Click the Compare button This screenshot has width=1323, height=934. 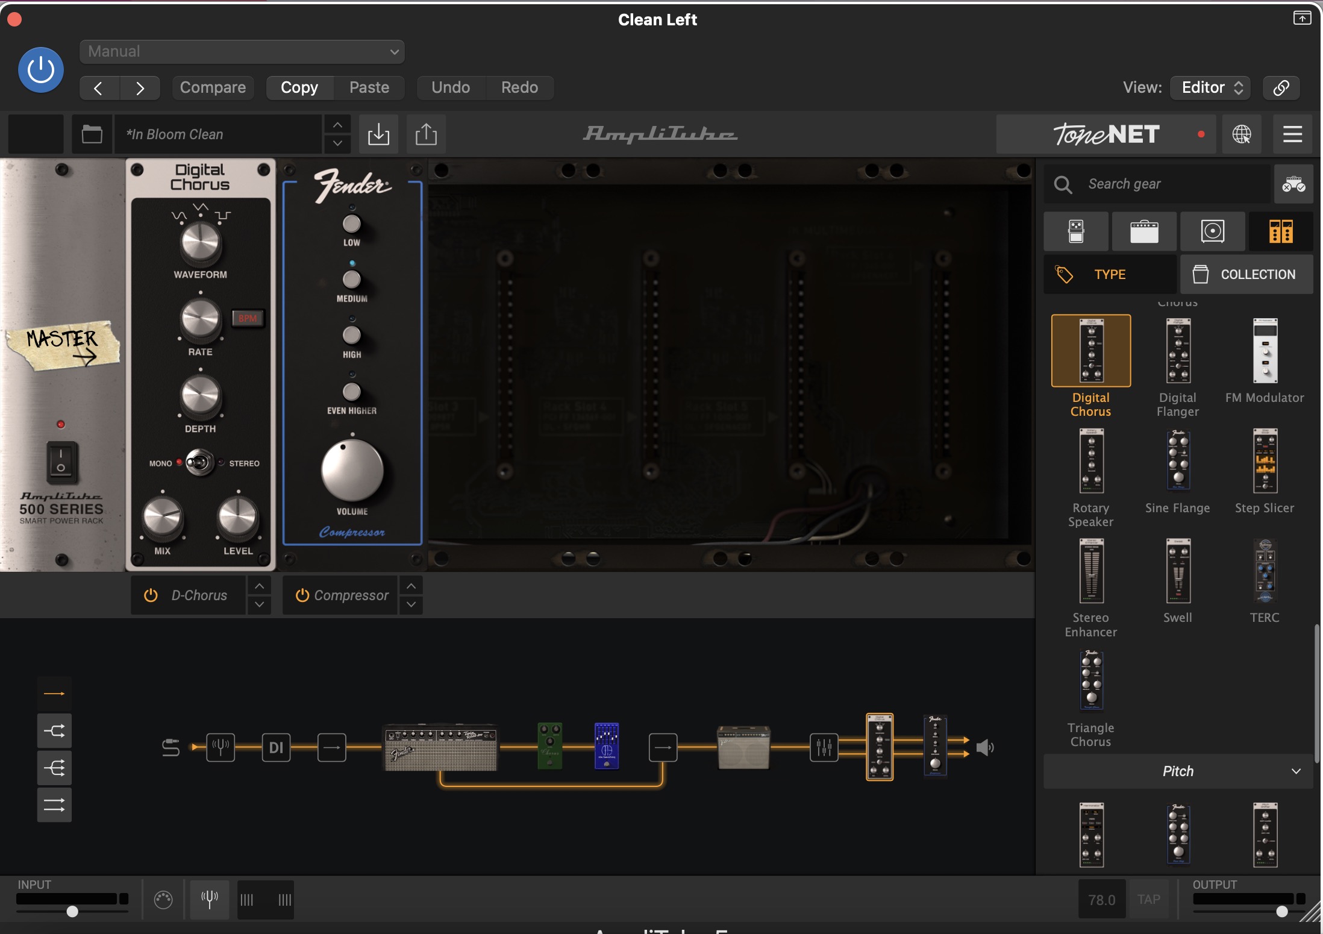pos(213,88)
